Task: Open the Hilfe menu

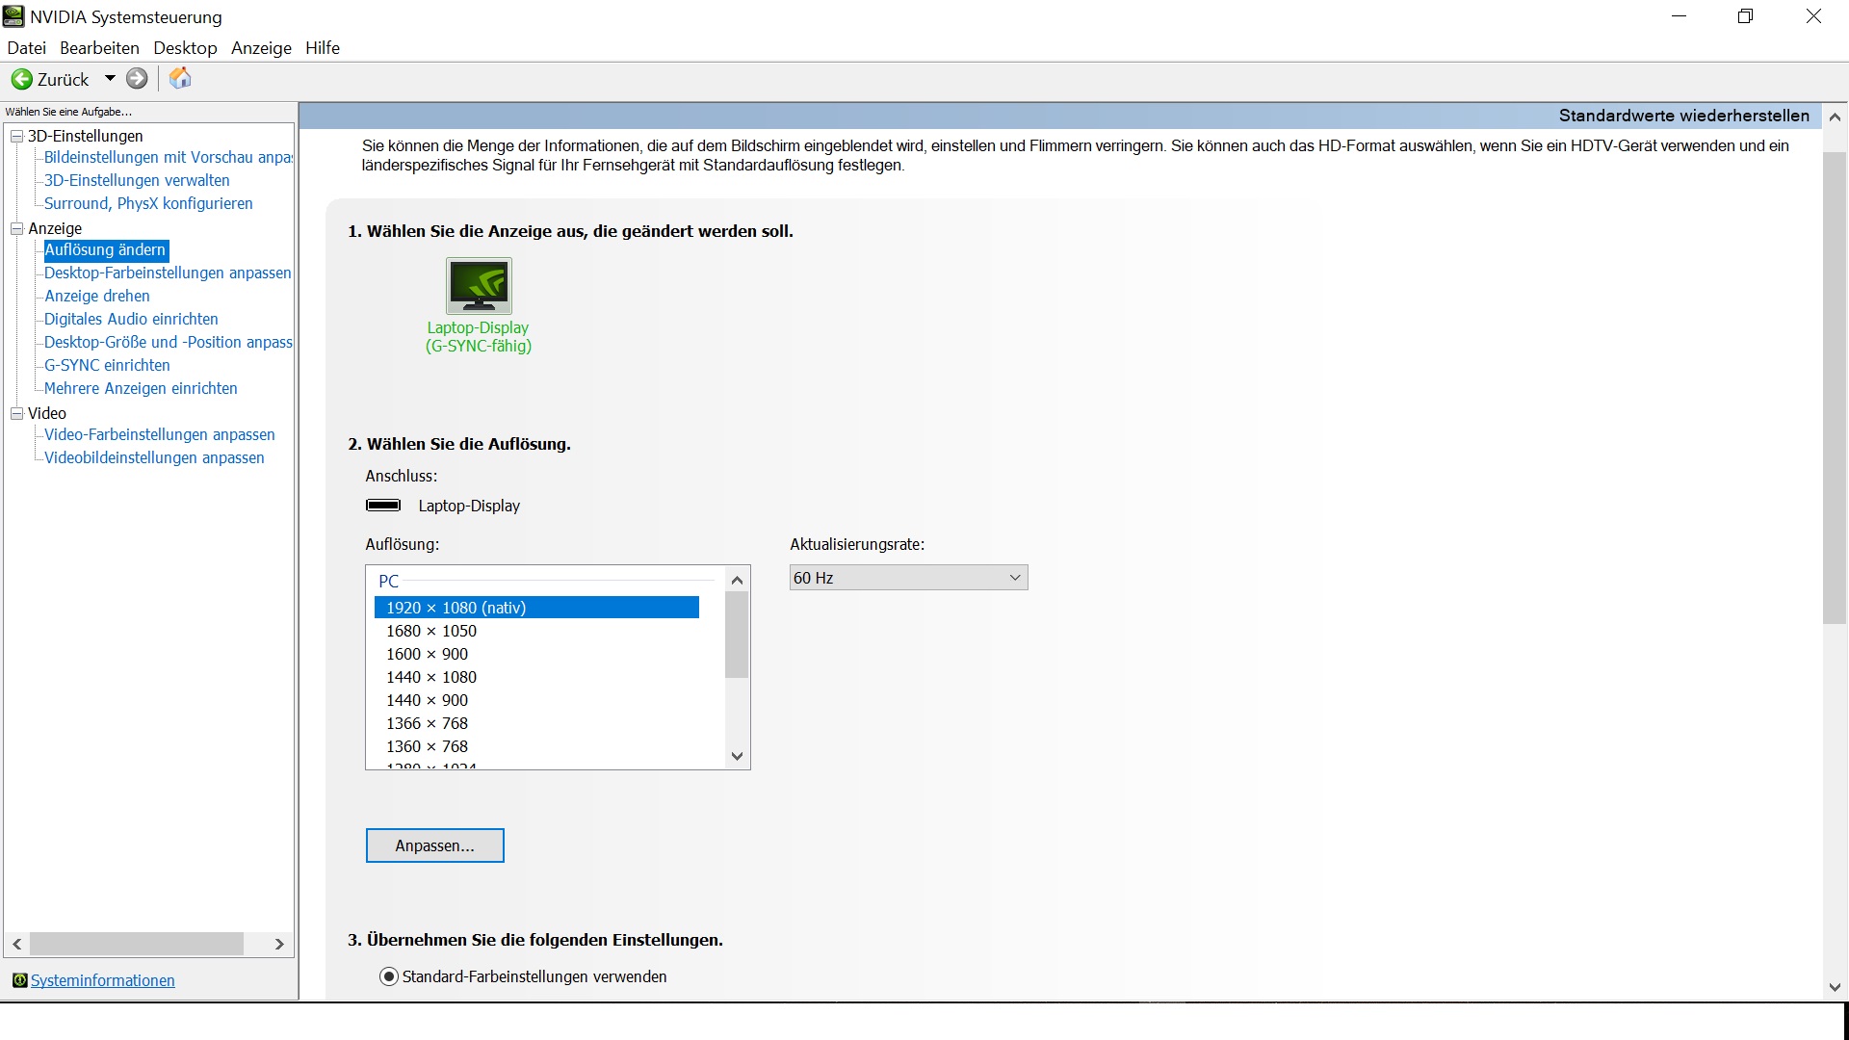Action: pos(322,48)
